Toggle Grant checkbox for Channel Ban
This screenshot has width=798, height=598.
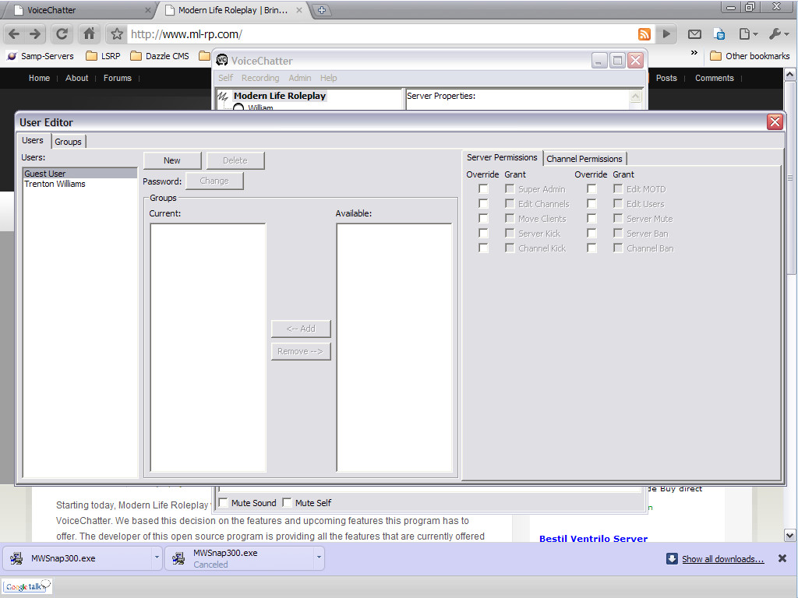(618, 248)
